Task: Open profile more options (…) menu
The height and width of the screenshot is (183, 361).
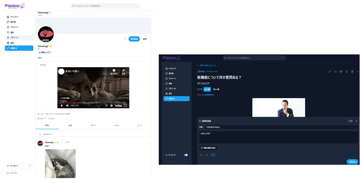Action: 125,39
